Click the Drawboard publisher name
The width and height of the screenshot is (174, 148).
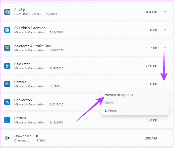pyautogui.click(x=22, y=140)
